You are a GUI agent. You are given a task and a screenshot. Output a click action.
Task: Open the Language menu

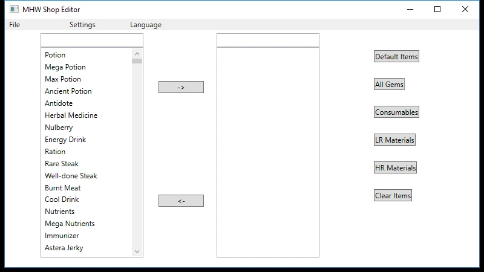pos(146,25)
